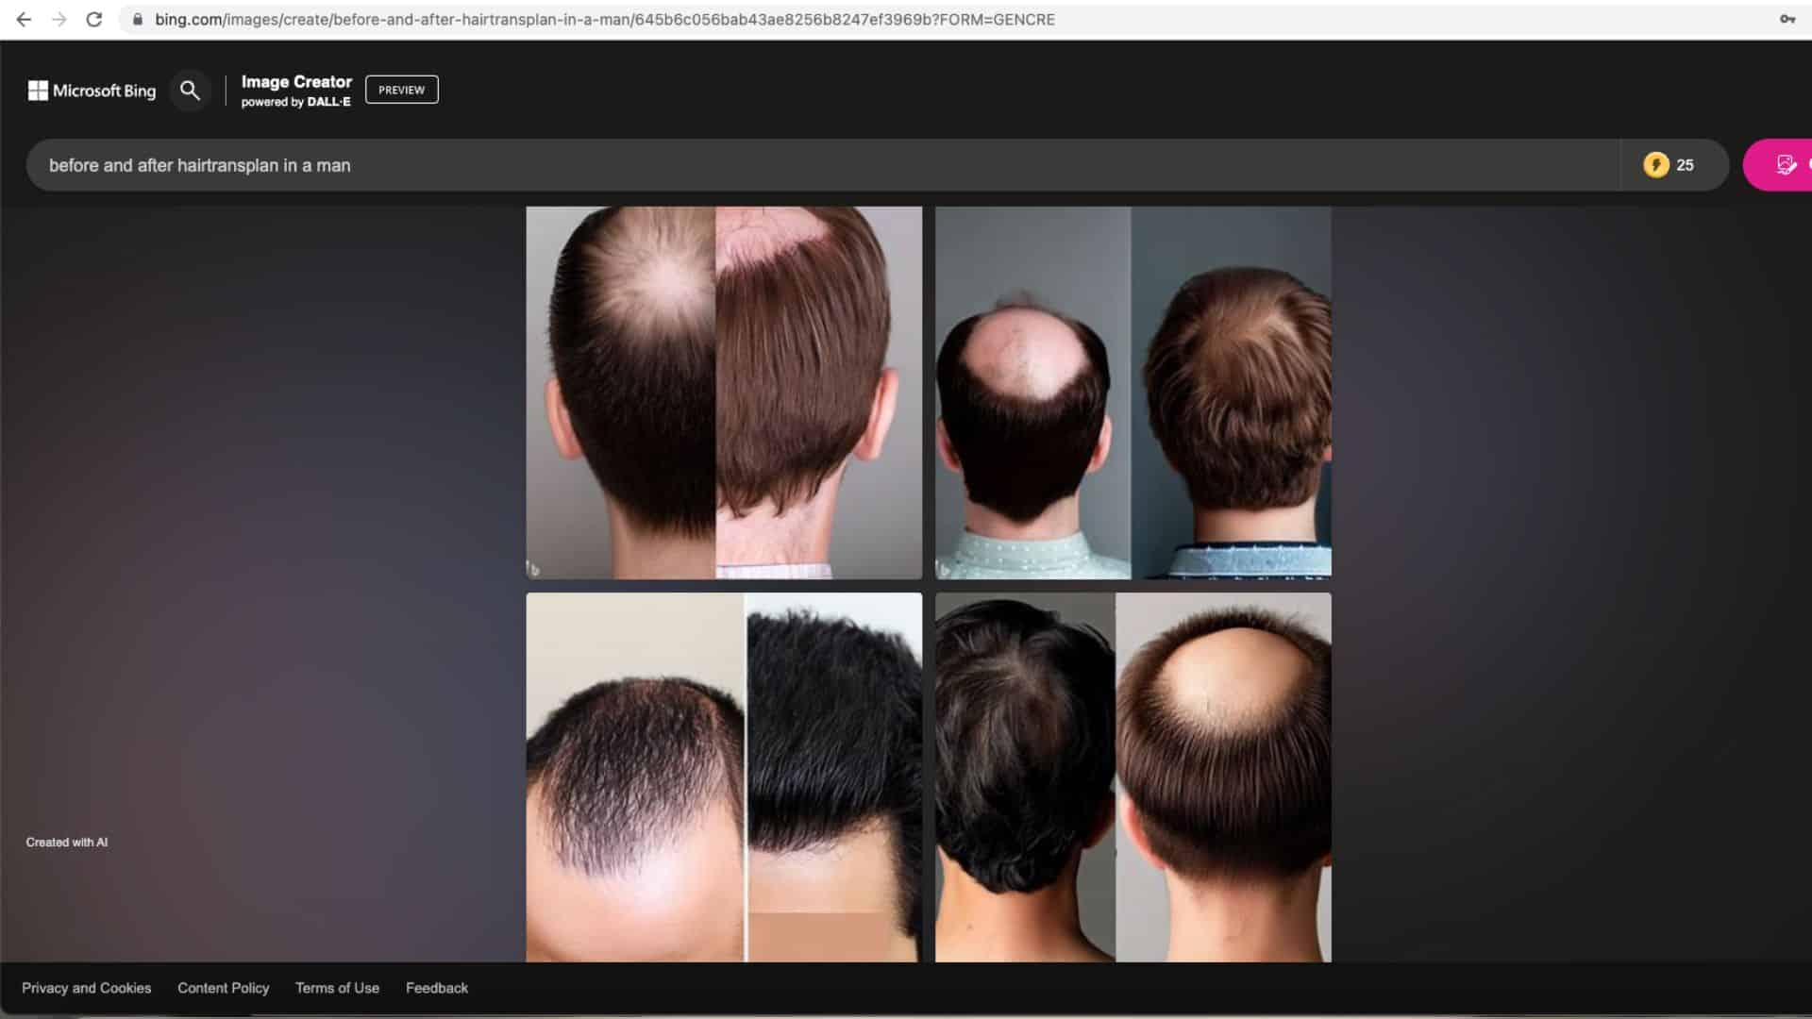1812x1019 pixels.
Task: Click the PREVIEW badge
Action: [x=401, y=90]
